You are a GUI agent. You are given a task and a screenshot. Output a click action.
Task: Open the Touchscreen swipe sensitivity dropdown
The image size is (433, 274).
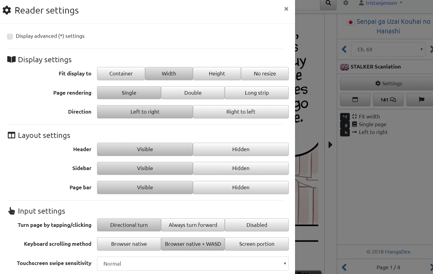(193, 263)
